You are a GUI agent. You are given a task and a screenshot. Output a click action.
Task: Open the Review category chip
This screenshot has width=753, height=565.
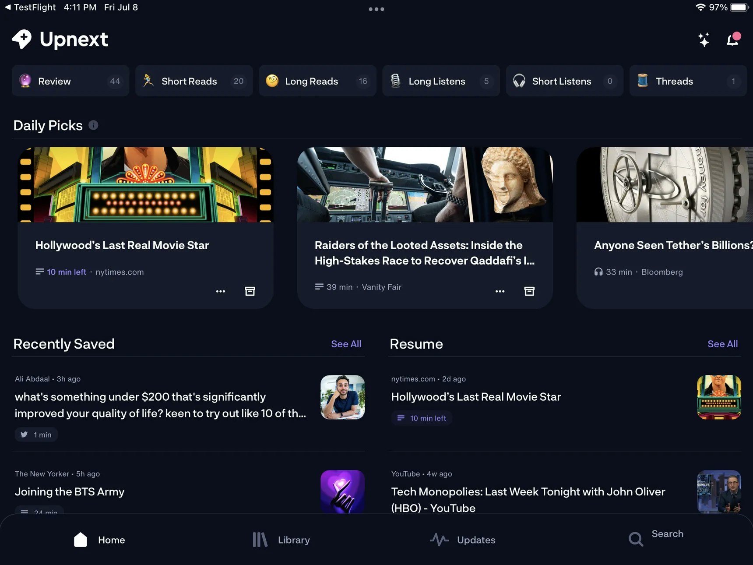tap(70, 81)
